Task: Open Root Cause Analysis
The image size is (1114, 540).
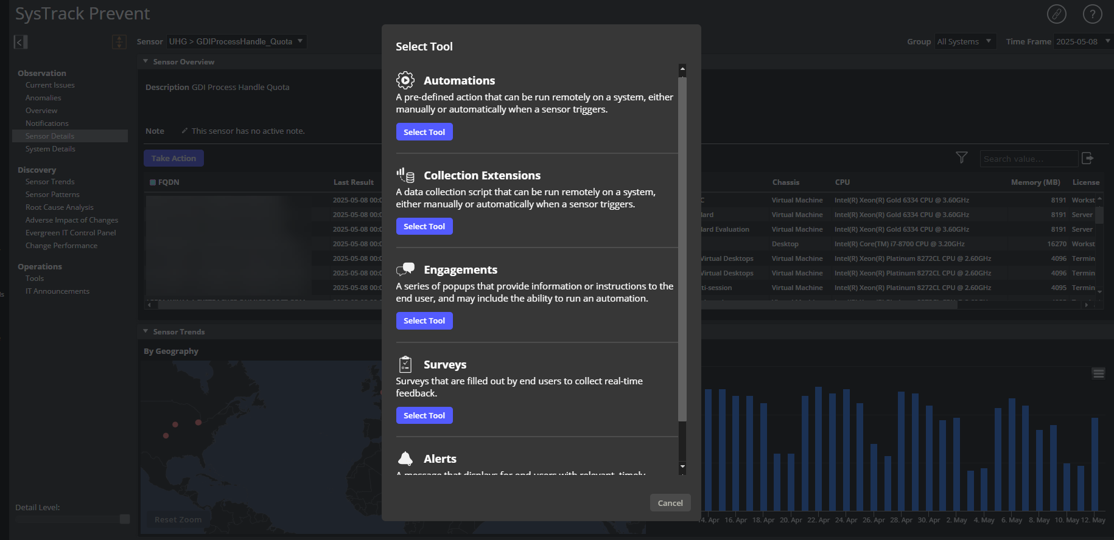Action: click(x=60, y=207)
